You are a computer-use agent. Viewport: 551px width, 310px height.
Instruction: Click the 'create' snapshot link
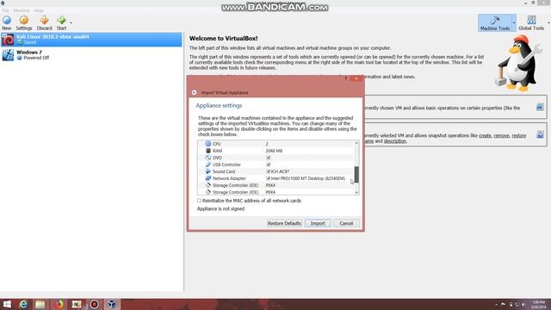point(485,136)
